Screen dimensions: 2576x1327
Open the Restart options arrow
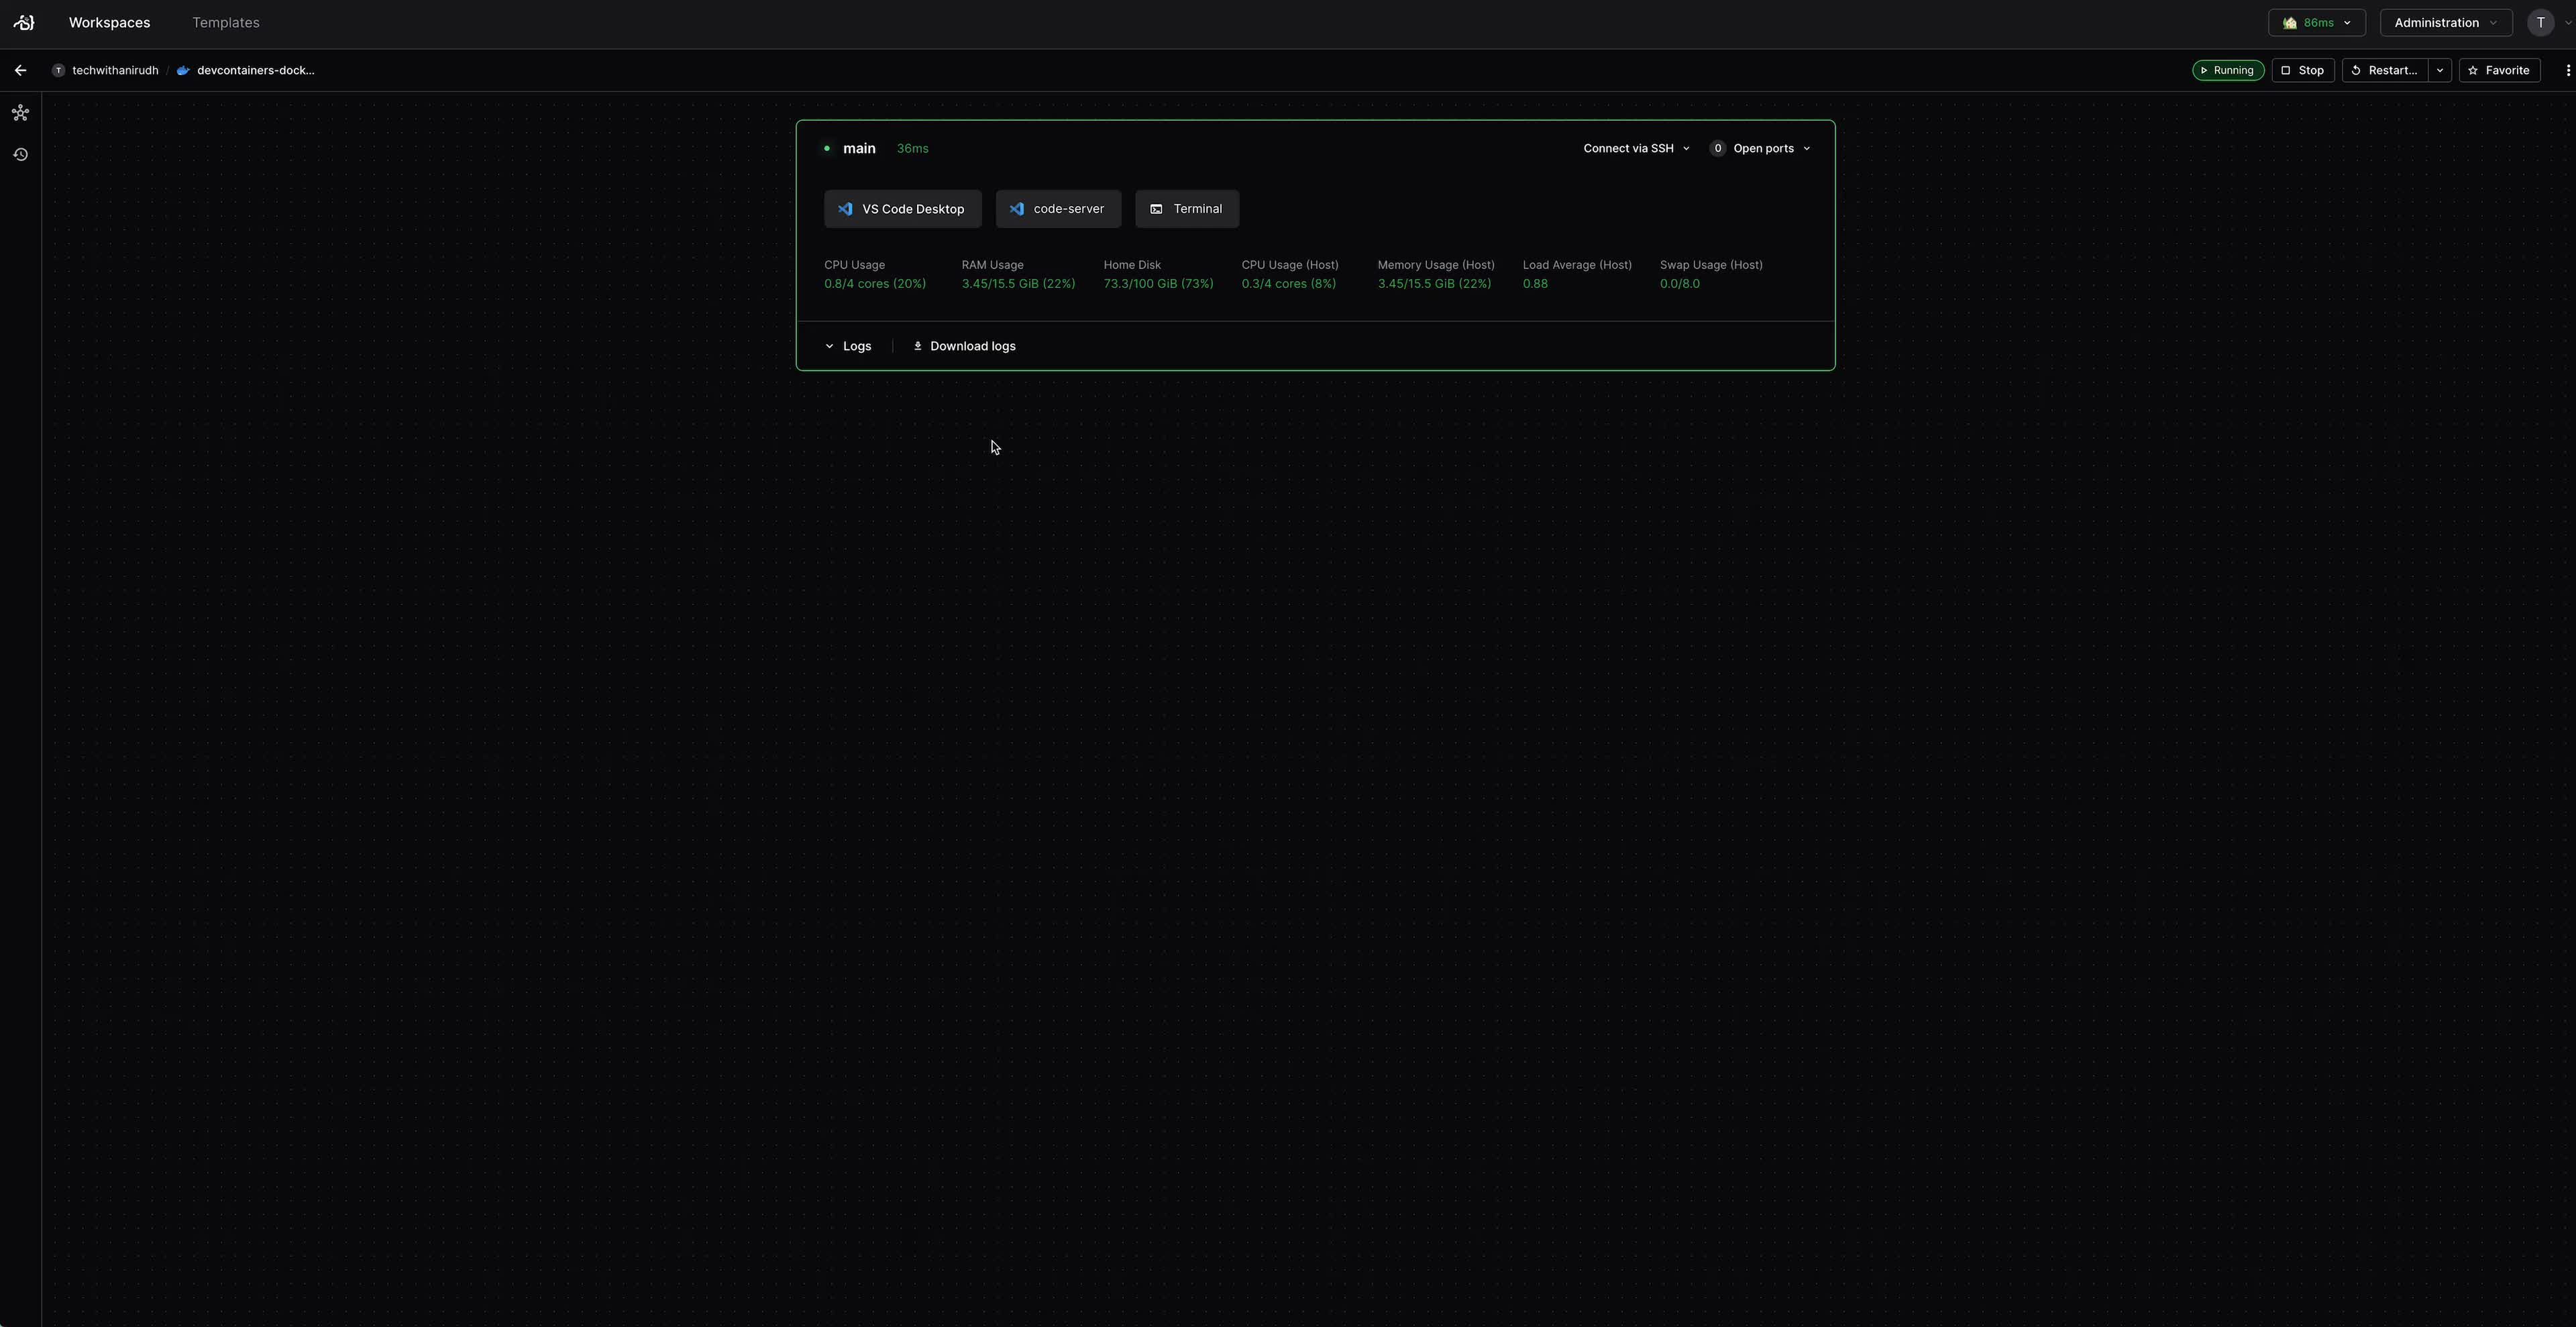(2440, 70)
